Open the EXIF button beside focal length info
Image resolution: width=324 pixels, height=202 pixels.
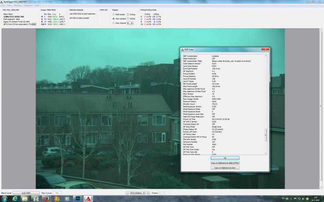click(x=34, y=24)
